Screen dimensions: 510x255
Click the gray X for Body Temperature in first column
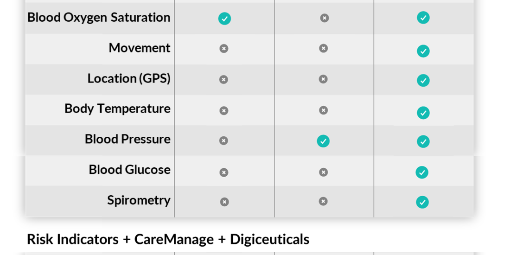[224, 111]
